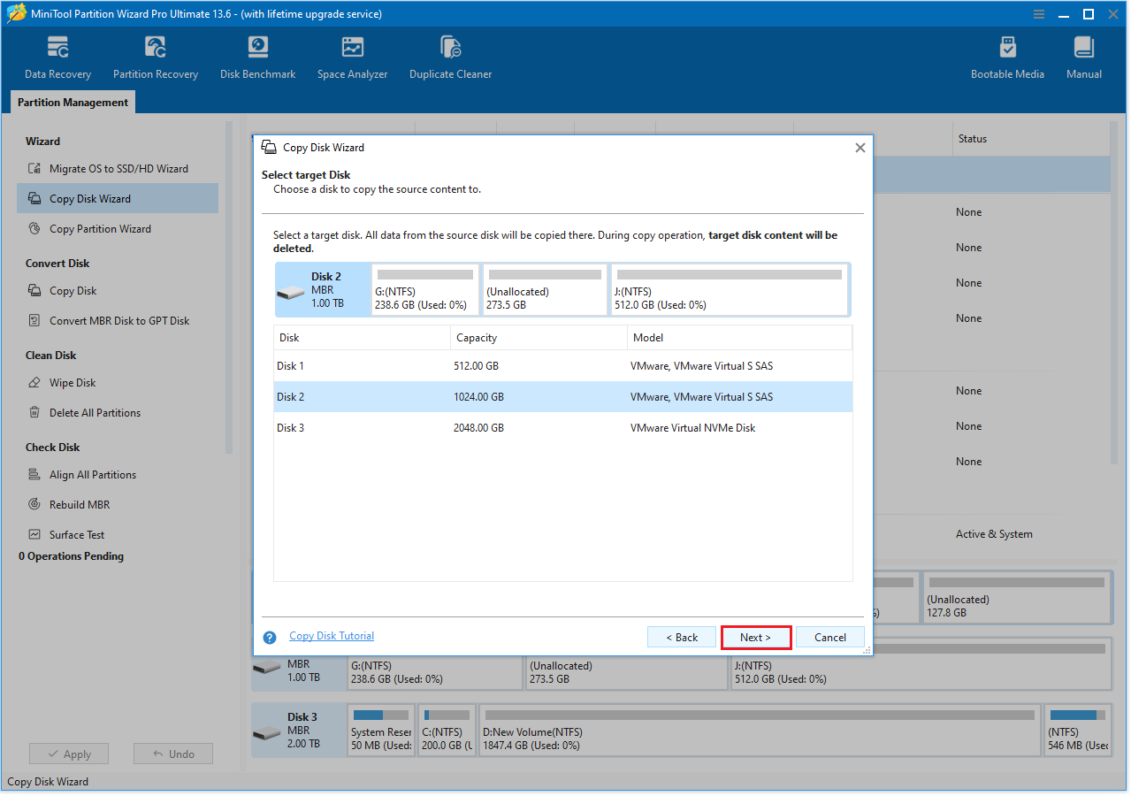Select Disk 3 row in target list
The image size is (1131, 796).
tap(563, 428)
